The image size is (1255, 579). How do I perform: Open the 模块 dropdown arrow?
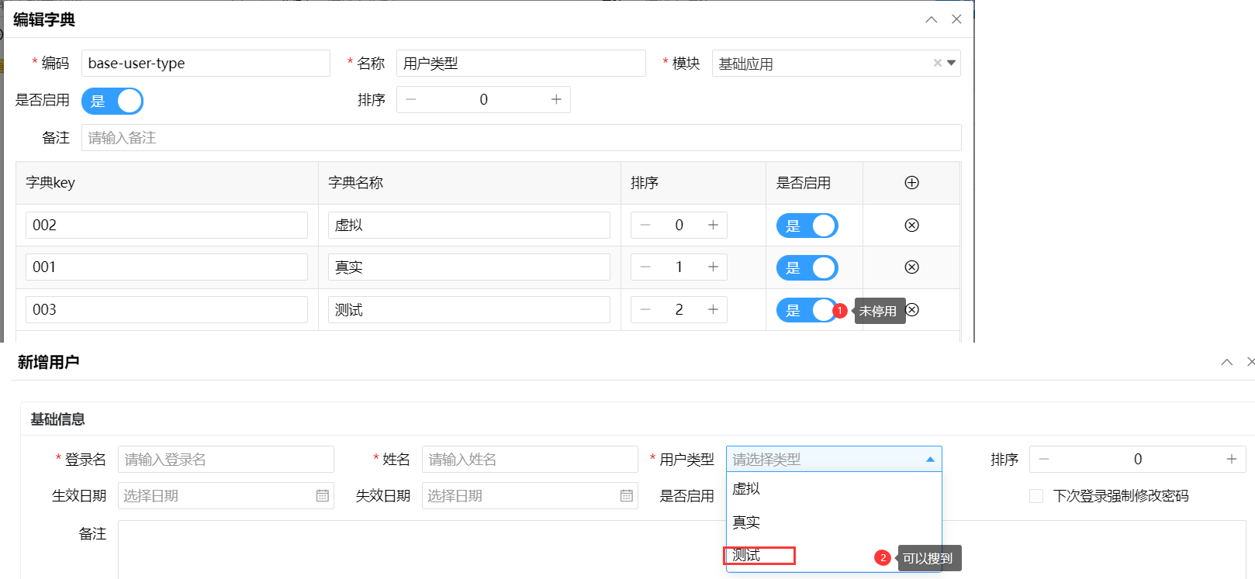click(x=951, y=64)
